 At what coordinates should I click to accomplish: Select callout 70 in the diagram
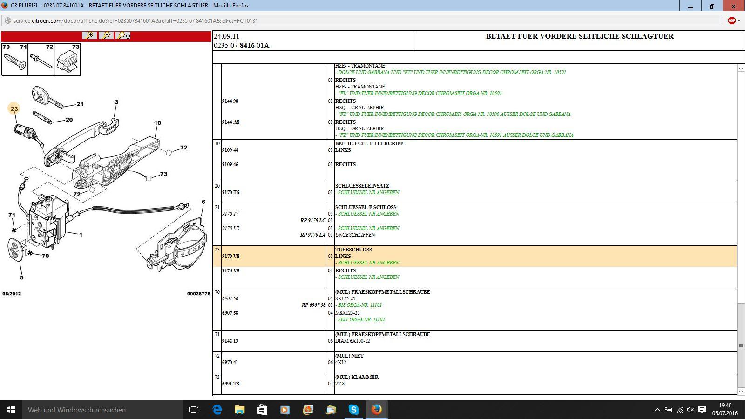[x=45, y=256]
